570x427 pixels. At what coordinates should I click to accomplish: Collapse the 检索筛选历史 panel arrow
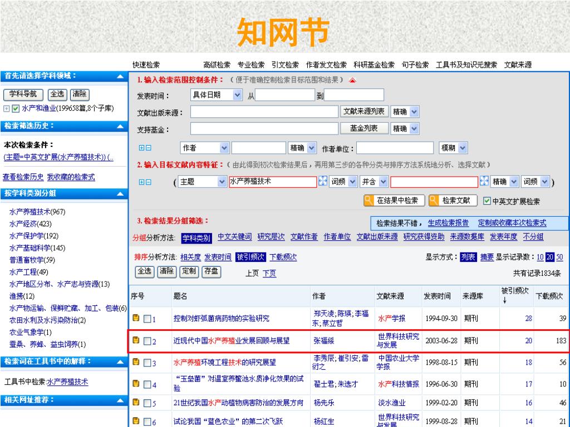tap(120, 127)
